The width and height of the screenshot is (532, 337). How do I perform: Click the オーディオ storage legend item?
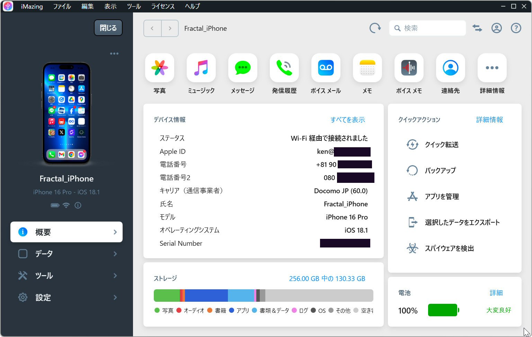190,310
